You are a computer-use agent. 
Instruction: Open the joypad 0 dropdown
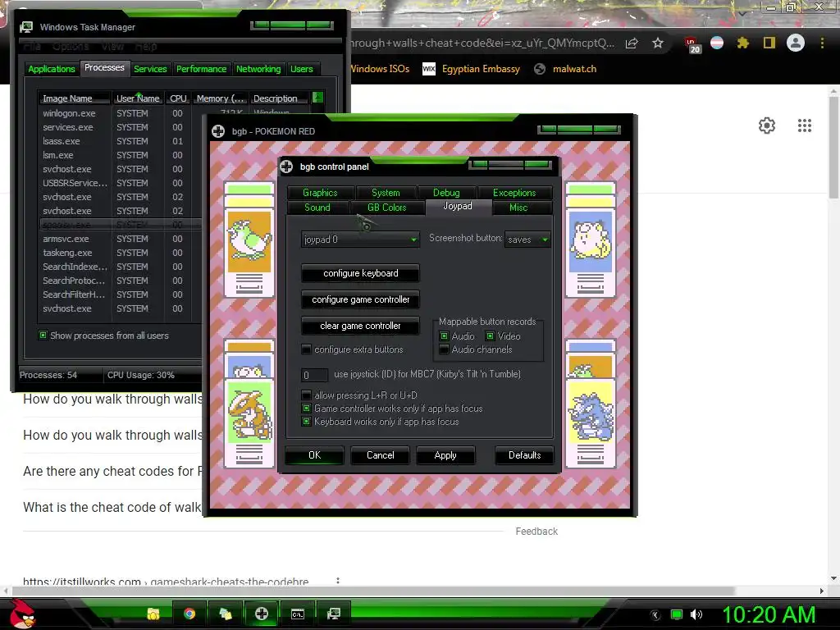pyautogui.click(x=360, y=240)
